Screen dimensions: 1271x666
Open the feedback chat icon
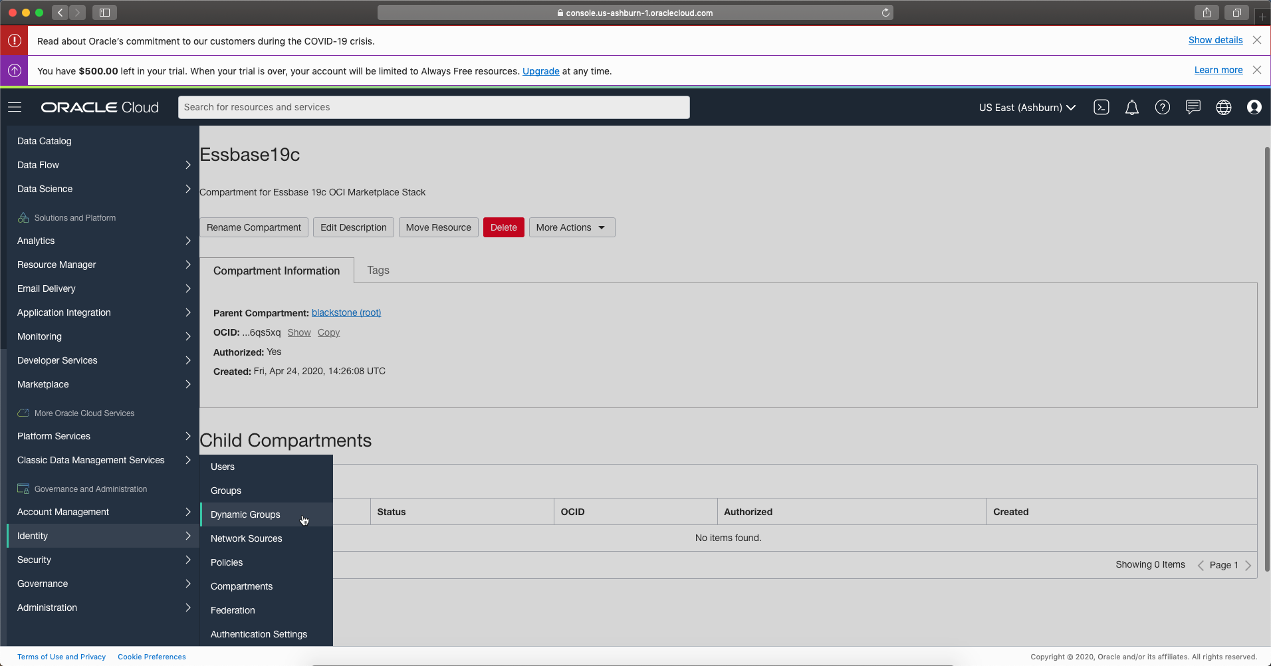click(1193, 107)
